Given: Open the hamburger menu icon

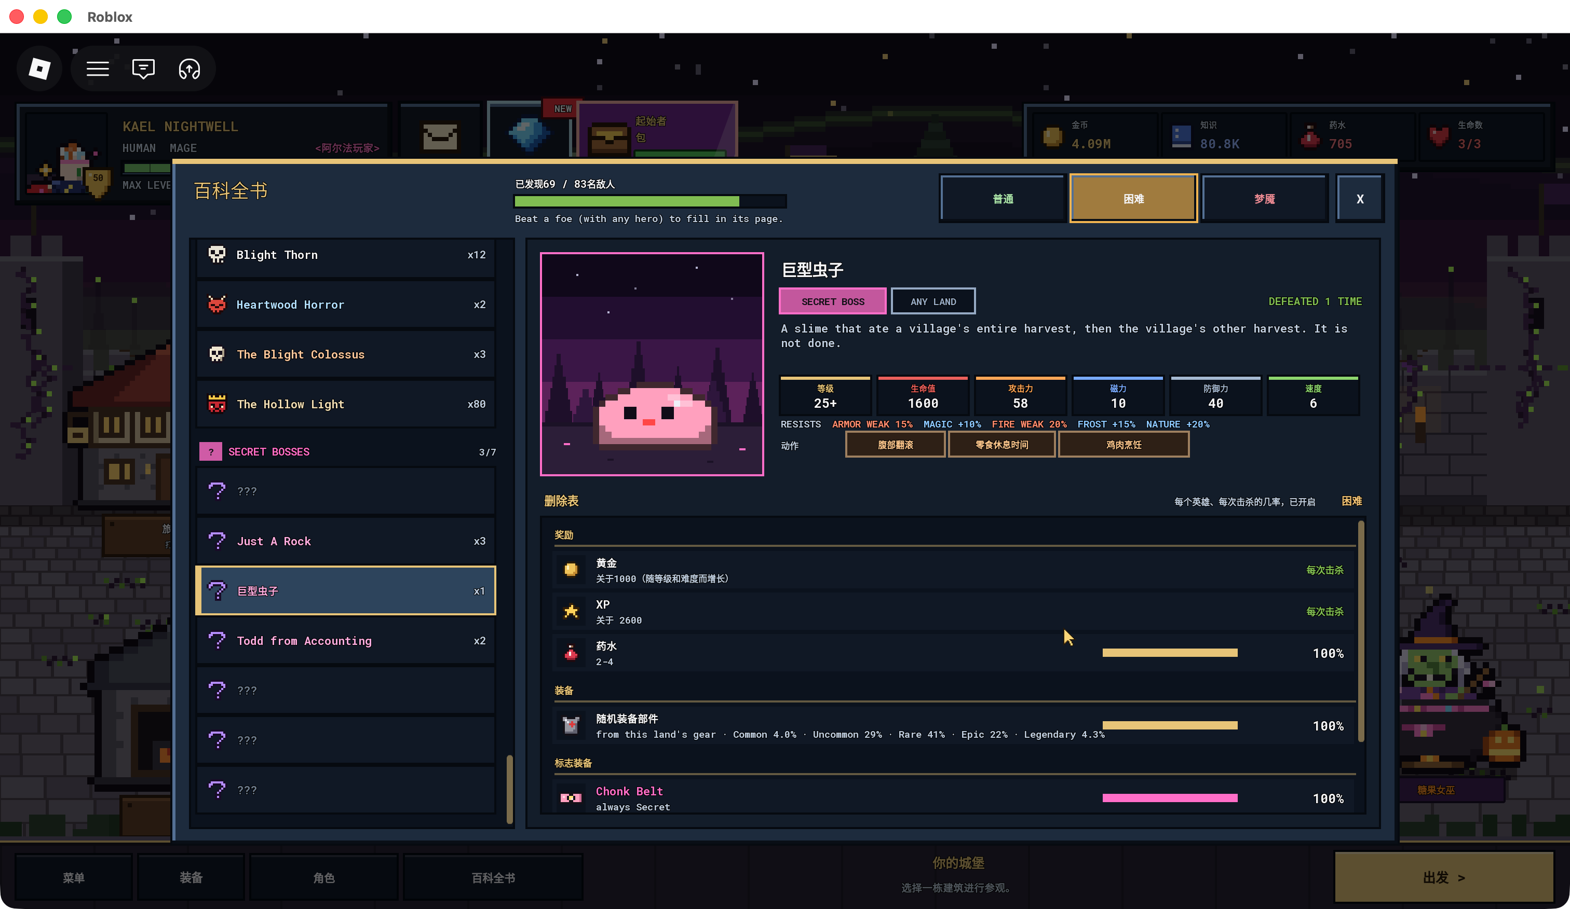Looking at the screenshot, I should [97, 68].
